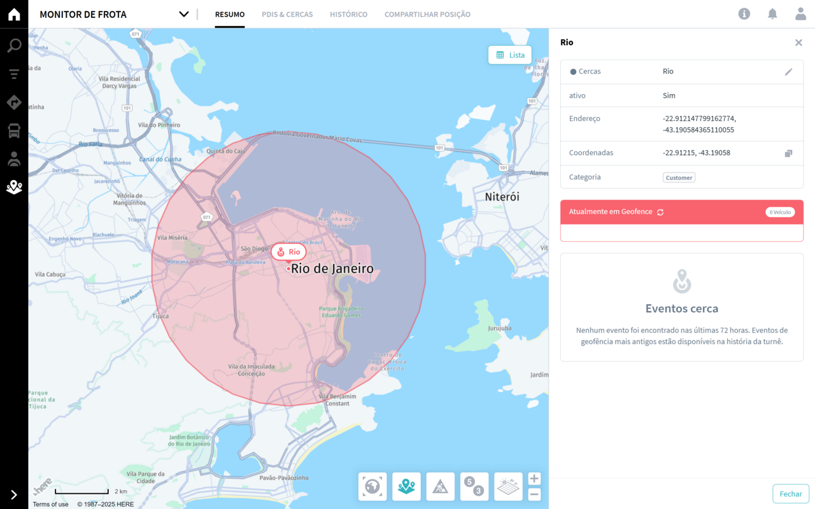815x509 pixels.
Task: Open the drivers person icon in sidebar
Action: [14, 159]
